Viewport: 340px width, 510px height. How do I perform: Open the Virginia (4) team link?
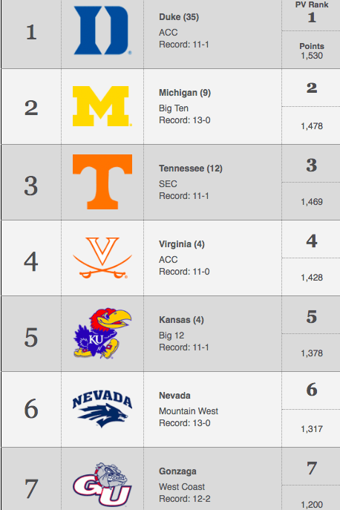point(182,244)
